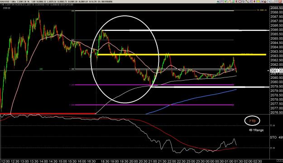Viewport: 283px width, 163px height.
Task: Click the red oval toolbar icon
Action: tap(236, 1)
